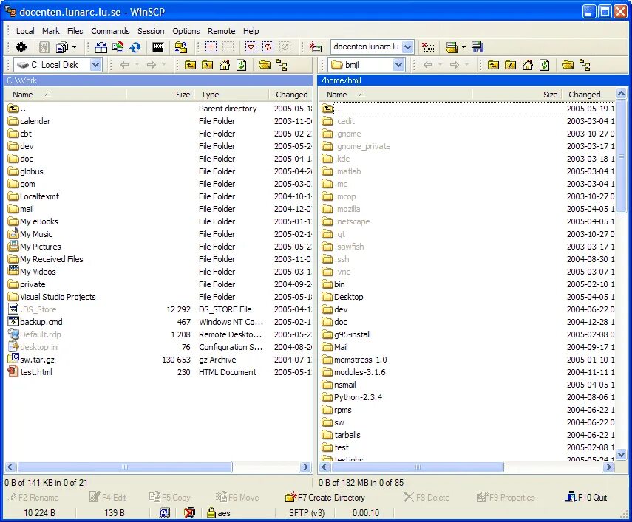This screenshot has height=522, width=632.
Task: Open the Mark menu
Action: pyautogui.click(x=51, y=31)
